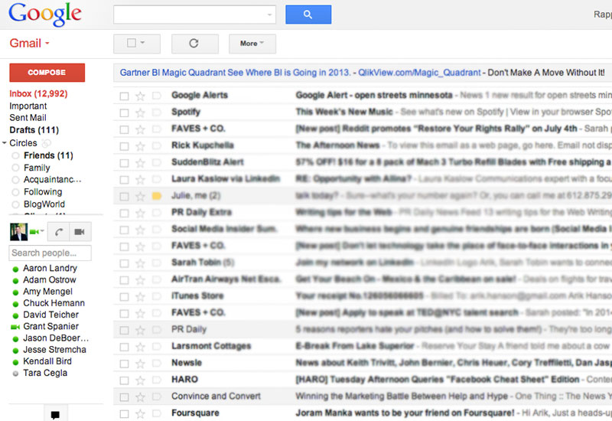Check the AirTran Airways email checkbox
The image size is (612, 421).
tap(124, 280)
